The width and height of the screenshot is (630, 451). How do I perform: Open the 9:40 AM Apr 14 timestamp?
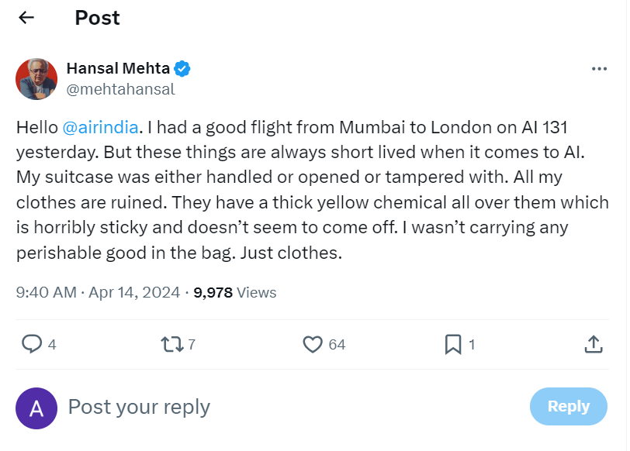97,293
